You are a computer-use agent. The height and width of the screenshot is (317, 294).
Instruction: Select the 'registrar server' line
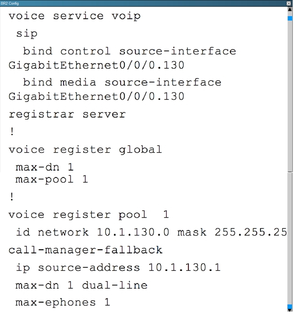point(67,114)
